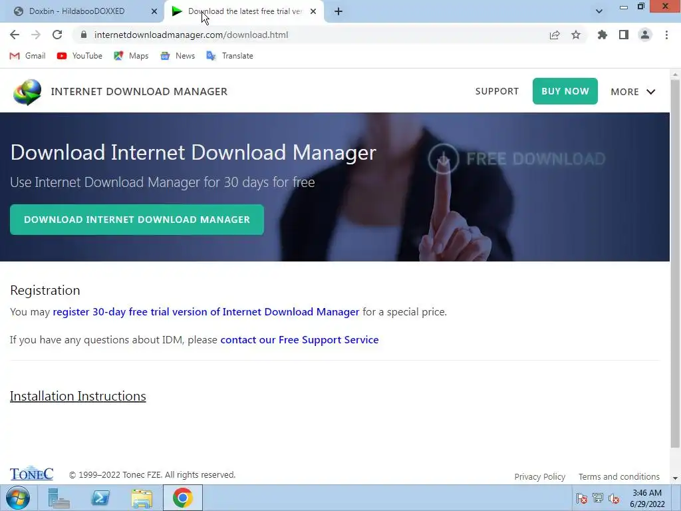This screenshot has height=511, width=681.
Task: Open contact our Free Support Service link
Action: 299,340
